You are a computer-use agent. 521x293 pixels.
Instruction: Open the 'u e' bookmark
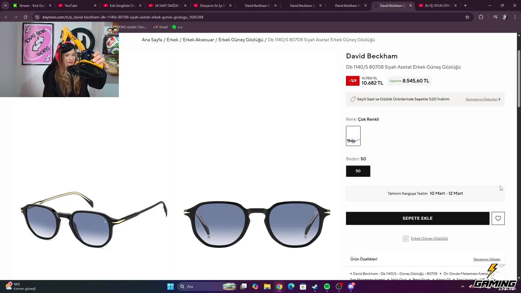coord(177,27)
